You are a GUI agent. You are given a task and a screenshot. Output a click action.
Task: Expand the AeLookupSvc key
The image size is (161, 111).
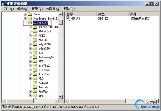coord(30,57)
